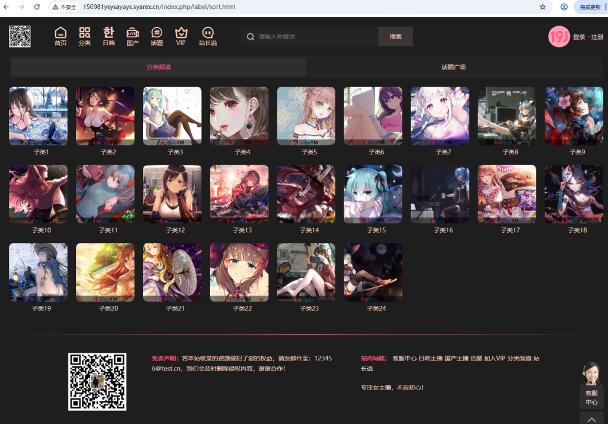
Task: Open the 子类22 thumbnail
Action: [239, 273]
